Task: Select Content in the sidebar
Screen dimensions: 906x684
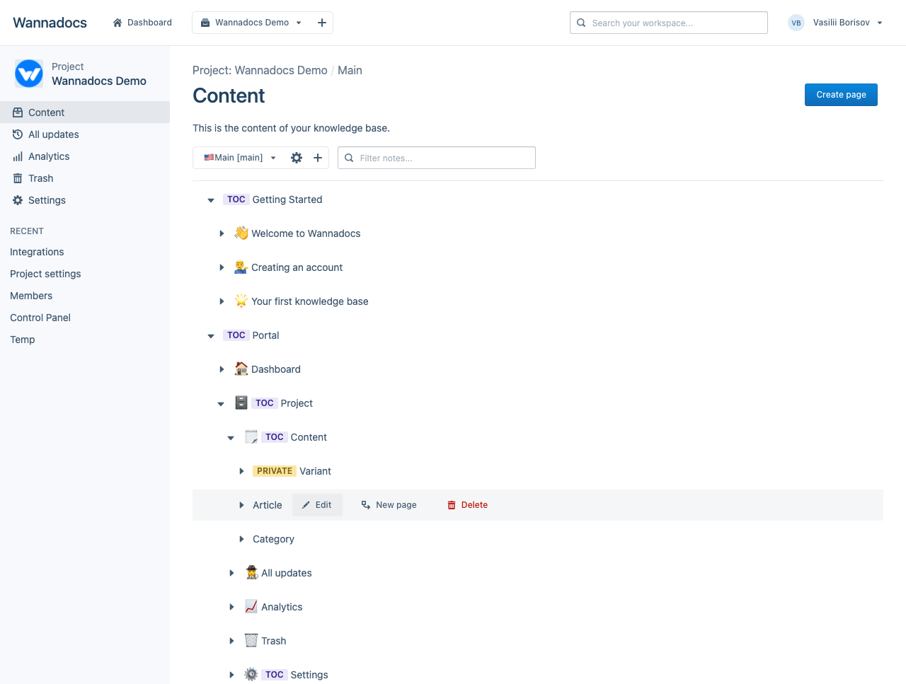Action: click(x=85, y=112)
